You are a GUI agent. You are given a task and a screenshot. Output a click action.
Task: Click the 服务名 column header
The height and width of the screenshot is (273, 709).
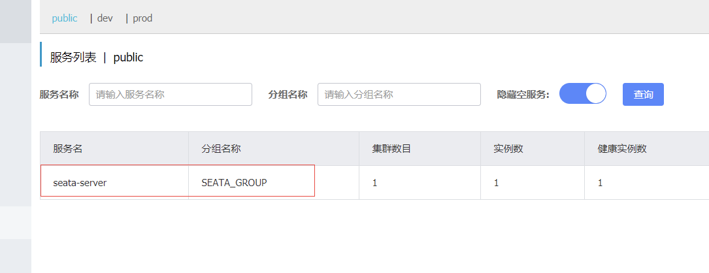coord(68,149)
